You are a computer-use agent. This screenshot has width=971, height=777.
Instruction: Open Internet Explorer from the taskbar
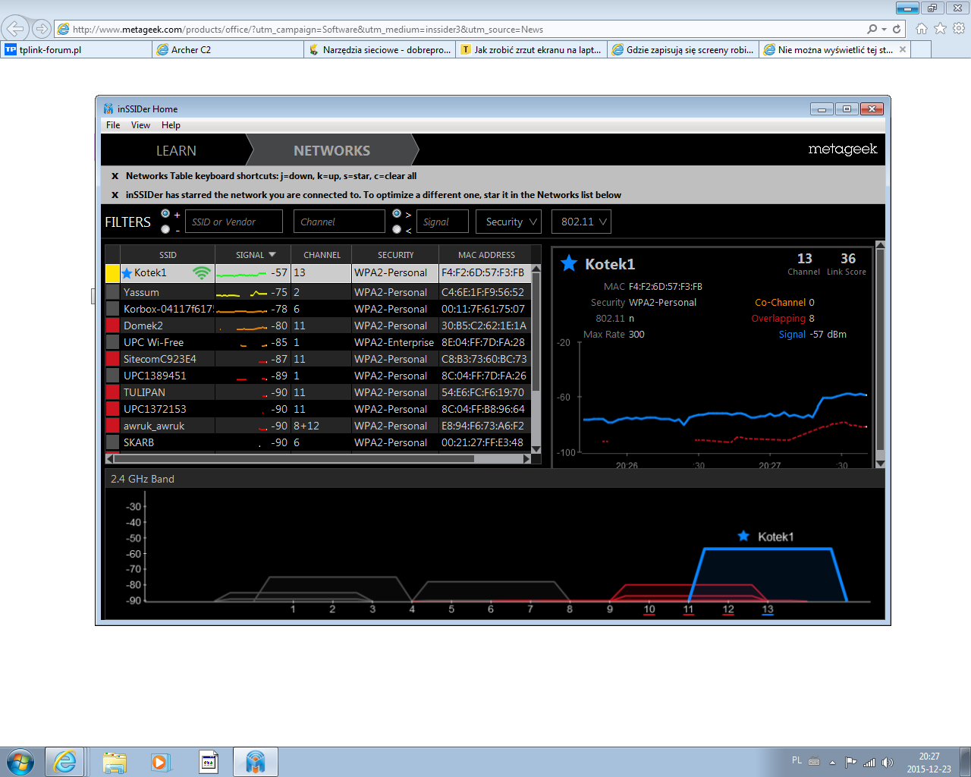pyautogui.click(x=64, y=761)
